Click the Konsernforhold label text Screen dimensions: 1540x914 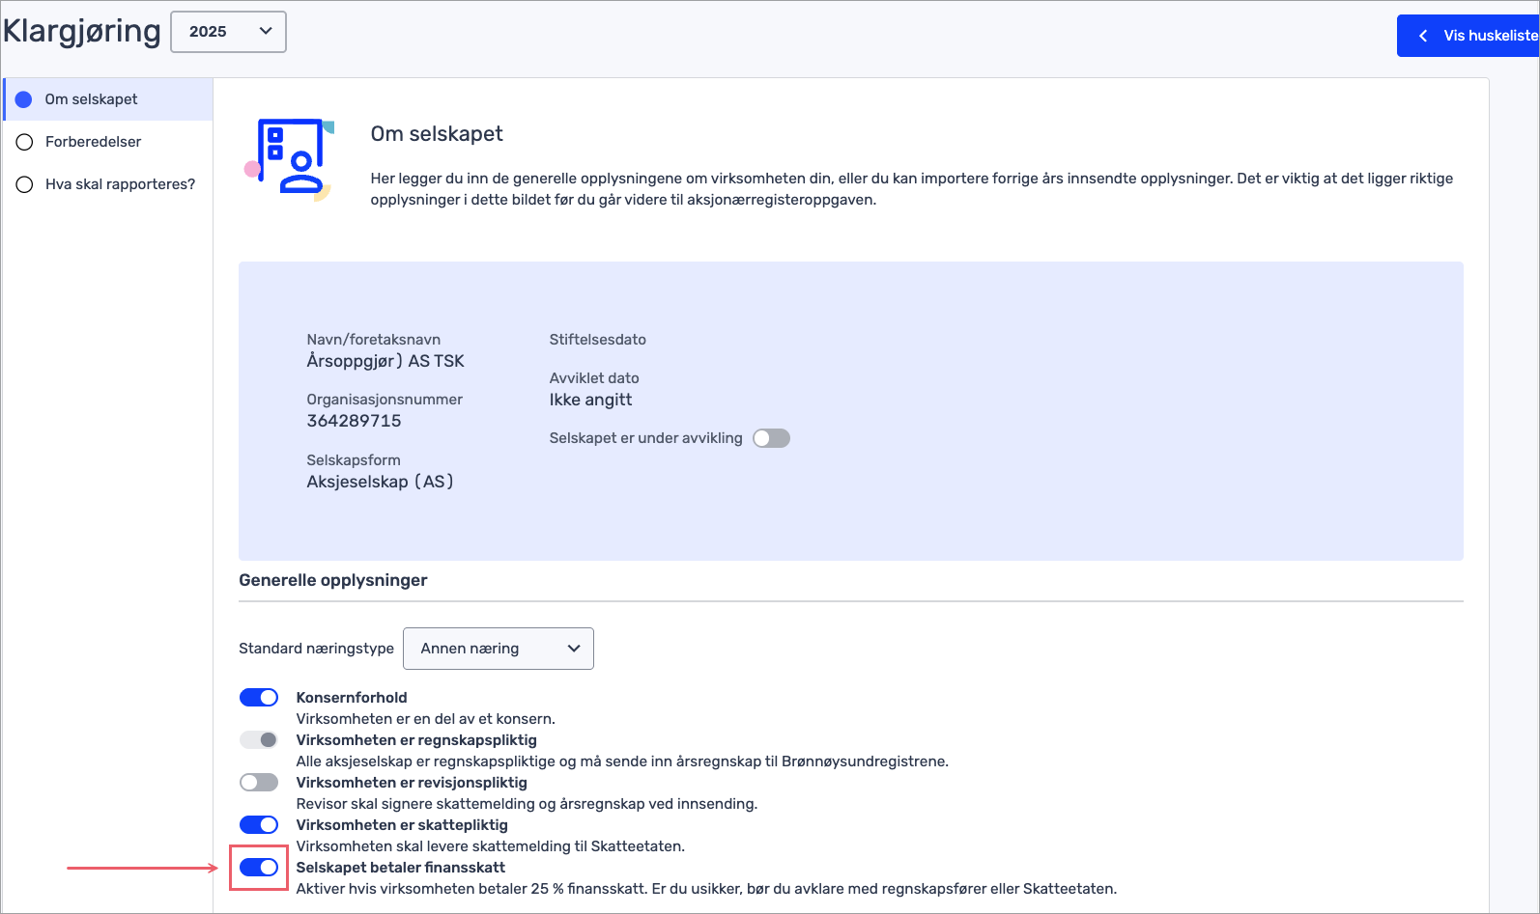tap(352, 698)
